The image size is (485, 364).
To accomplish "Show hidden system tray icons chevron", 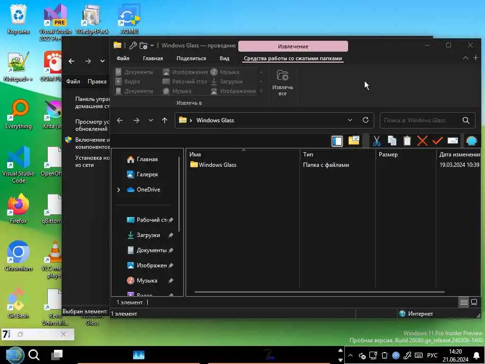I will pyautogui.click(x=350, y=355).
